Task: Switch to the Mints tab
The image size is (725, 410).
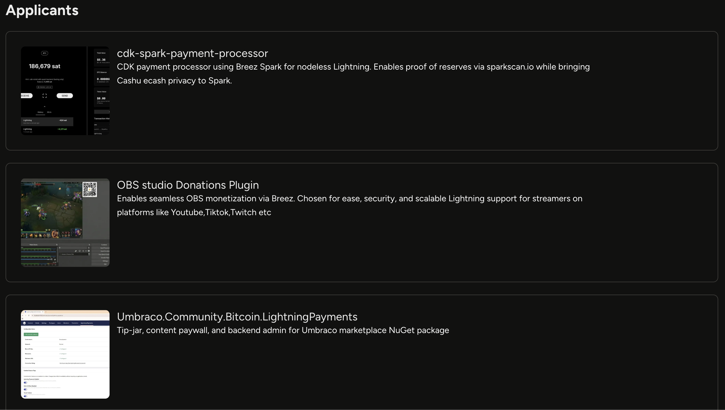Action: click(x=49, y=112)
